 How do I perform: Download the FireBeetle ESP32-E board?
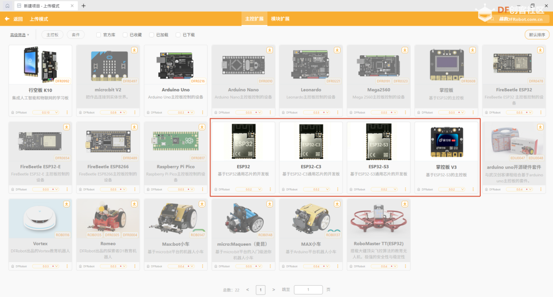(66, 127)
